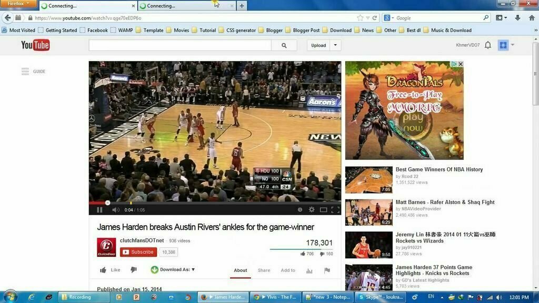Open Firefox downloads arrow icon

pyautogui.click(x=517, y=18)
